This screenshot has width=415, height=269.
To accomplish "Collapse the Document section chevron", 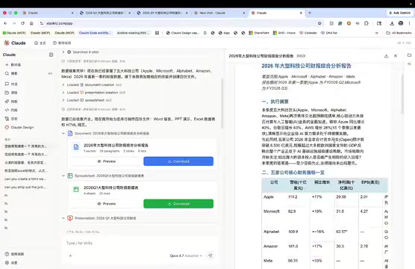I will click(x=63, y=133).
